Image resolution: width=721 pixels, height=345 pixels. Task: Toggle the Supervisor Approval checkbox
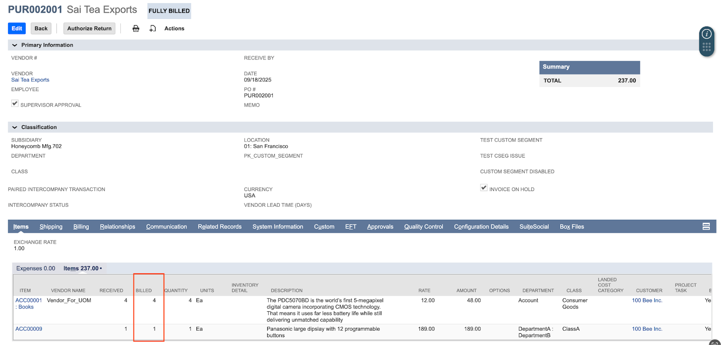[x=15, y=104]
